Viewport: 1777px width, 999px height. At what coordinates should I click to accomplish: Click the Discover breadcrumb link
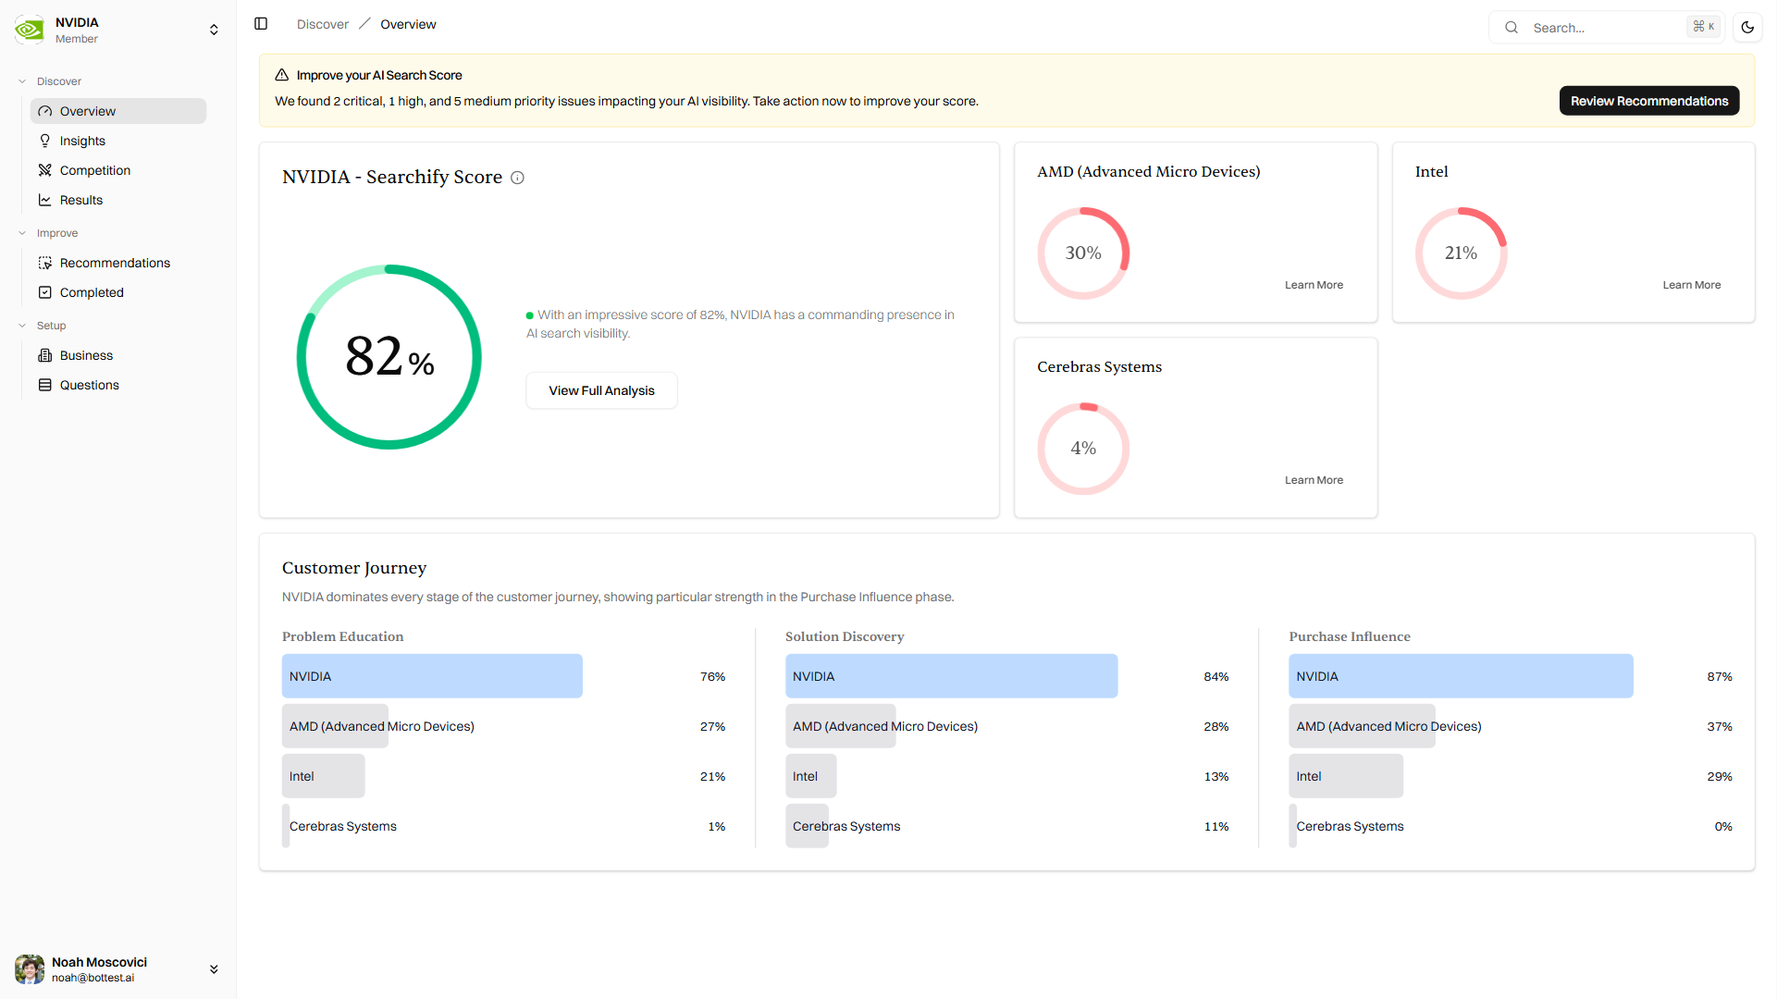(x=322, y=24)
